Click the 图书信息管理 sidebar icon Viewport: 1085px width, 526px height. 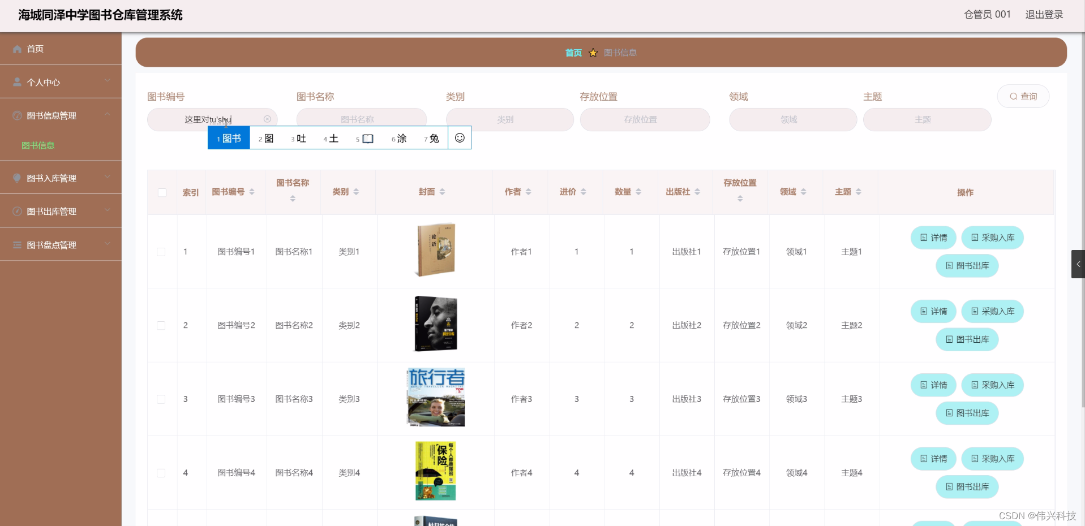(17, 115)
